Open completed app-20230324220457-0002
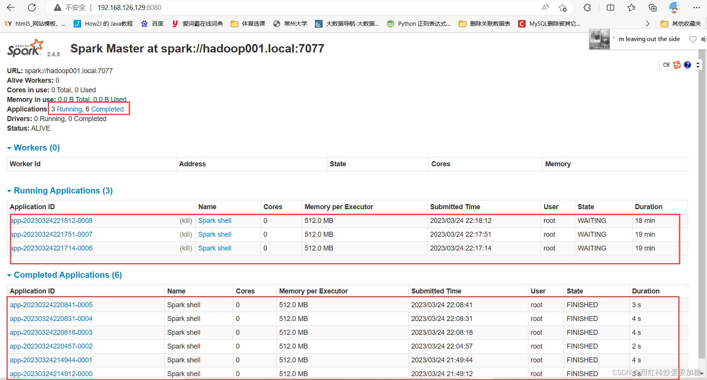 51,346
